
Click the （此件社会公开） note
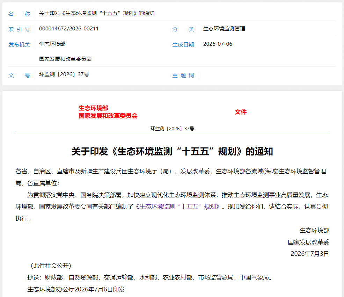[x=51, y=266]
